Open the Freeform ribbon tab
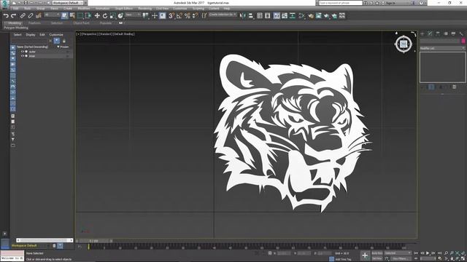Screen dimensions: 467x262 [34, 23]
